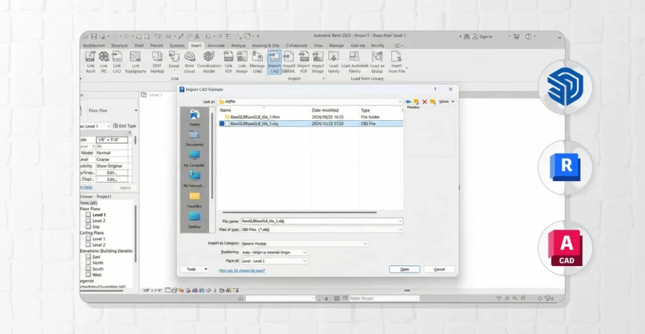Click the red delete X in dialog toolbar
Image resolution: width=645 pixels, height=334 pixels.
[x=425, y=101]
